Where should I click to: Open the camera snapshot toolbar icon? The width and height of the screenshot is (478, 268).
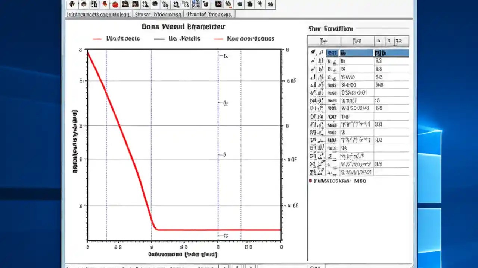click(125, 4)
